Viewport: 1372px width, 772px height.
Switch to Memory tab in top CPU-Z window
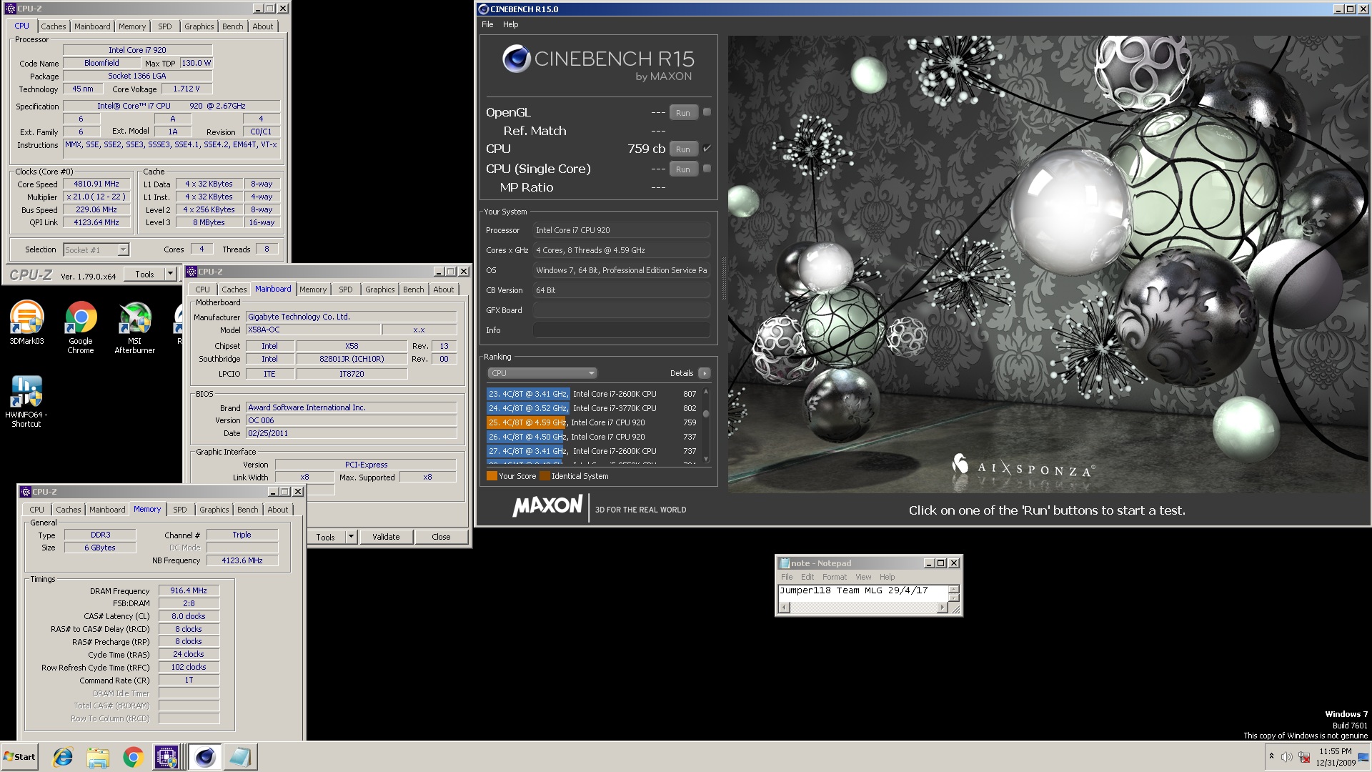(x=132, y=26)
